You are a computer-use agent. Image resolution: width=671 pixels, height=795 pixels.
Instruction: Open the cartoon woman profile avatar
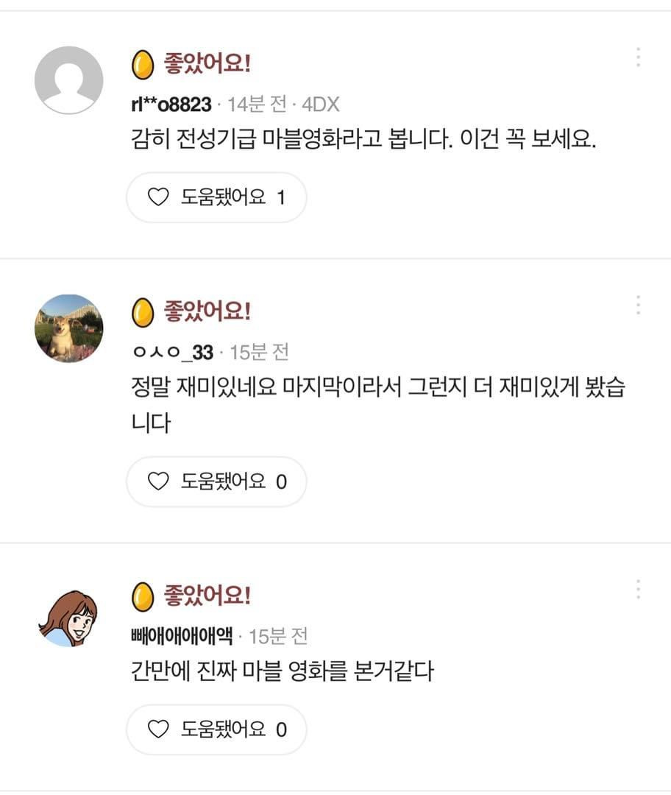(69, 618)
